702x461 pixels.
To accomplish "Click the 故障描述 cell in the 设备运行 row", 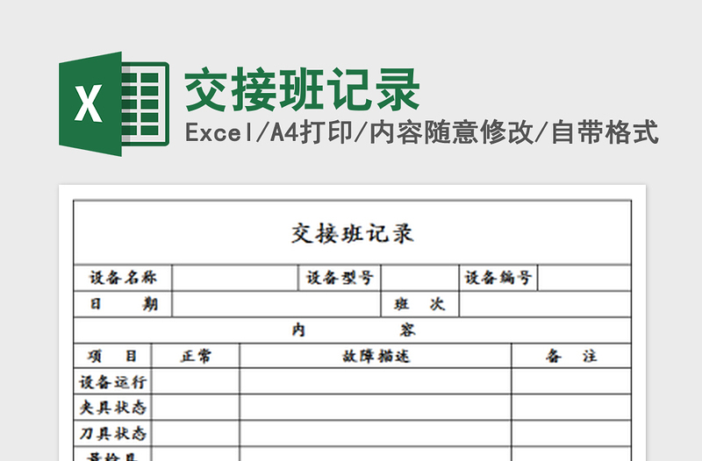I will click(x=376, y=381).
